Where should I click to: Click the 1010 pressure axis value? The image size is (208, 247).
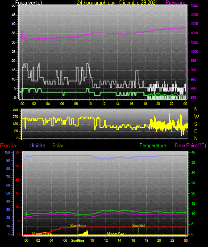click(194, 33)
